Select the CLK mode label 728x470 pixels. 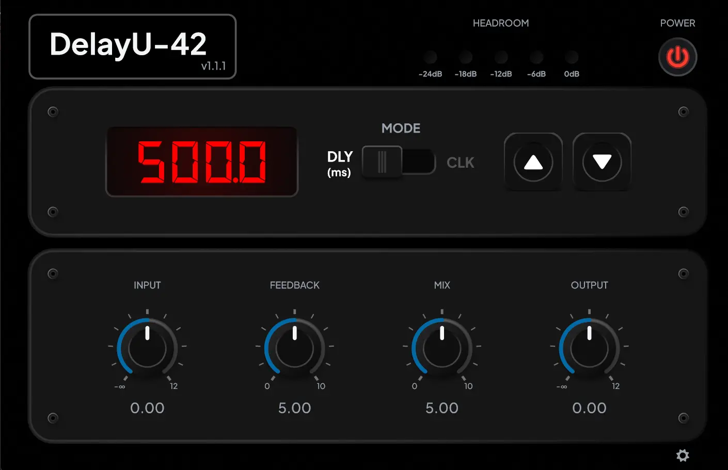coord(460,163)
